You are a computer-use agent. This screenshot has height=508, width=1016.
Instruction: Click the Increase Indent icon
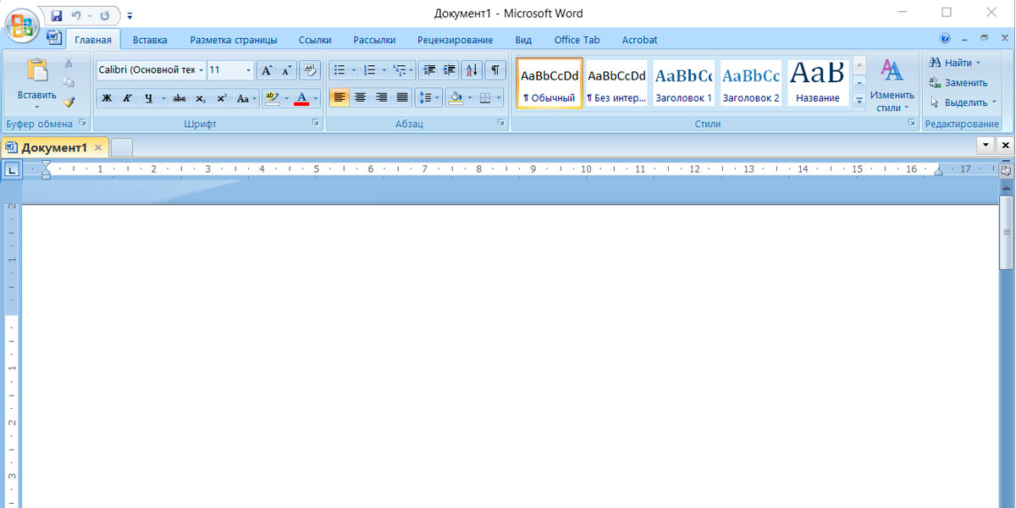[450, 70]
